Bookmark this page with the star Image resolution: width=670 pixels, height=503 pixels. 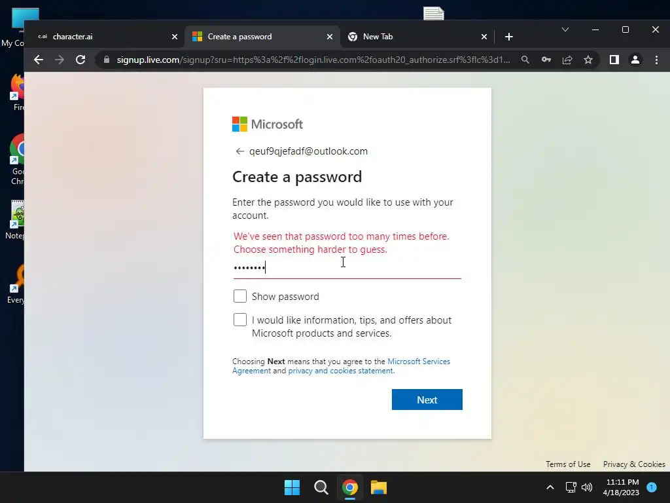pyautogui.click(x=588, y=60)
